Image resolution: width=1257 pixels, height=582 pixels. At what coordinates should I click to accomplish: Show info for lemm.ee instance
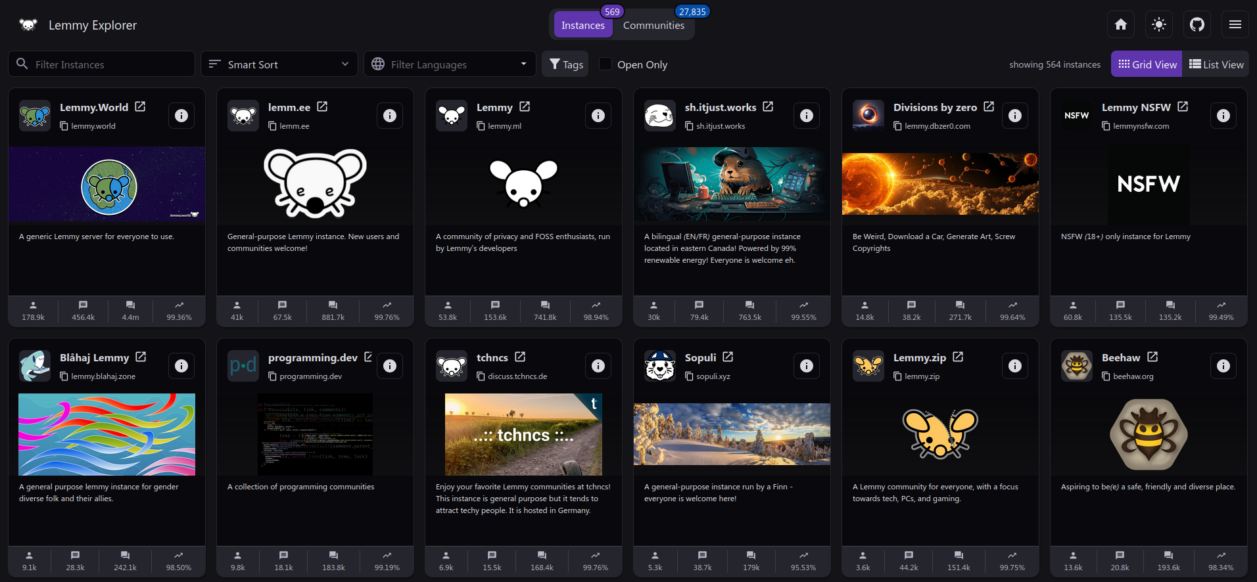coord(390,116)
